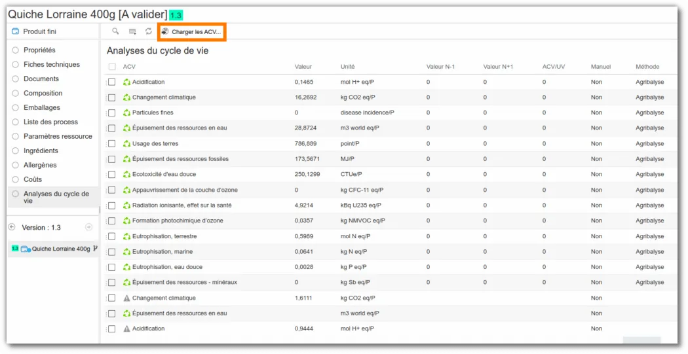The height and width of the screenshot is (354, 688).
Task: Click recycle icon of Eutrophisation, marine row
Action: pyautogui.click(x=127, y=251)
